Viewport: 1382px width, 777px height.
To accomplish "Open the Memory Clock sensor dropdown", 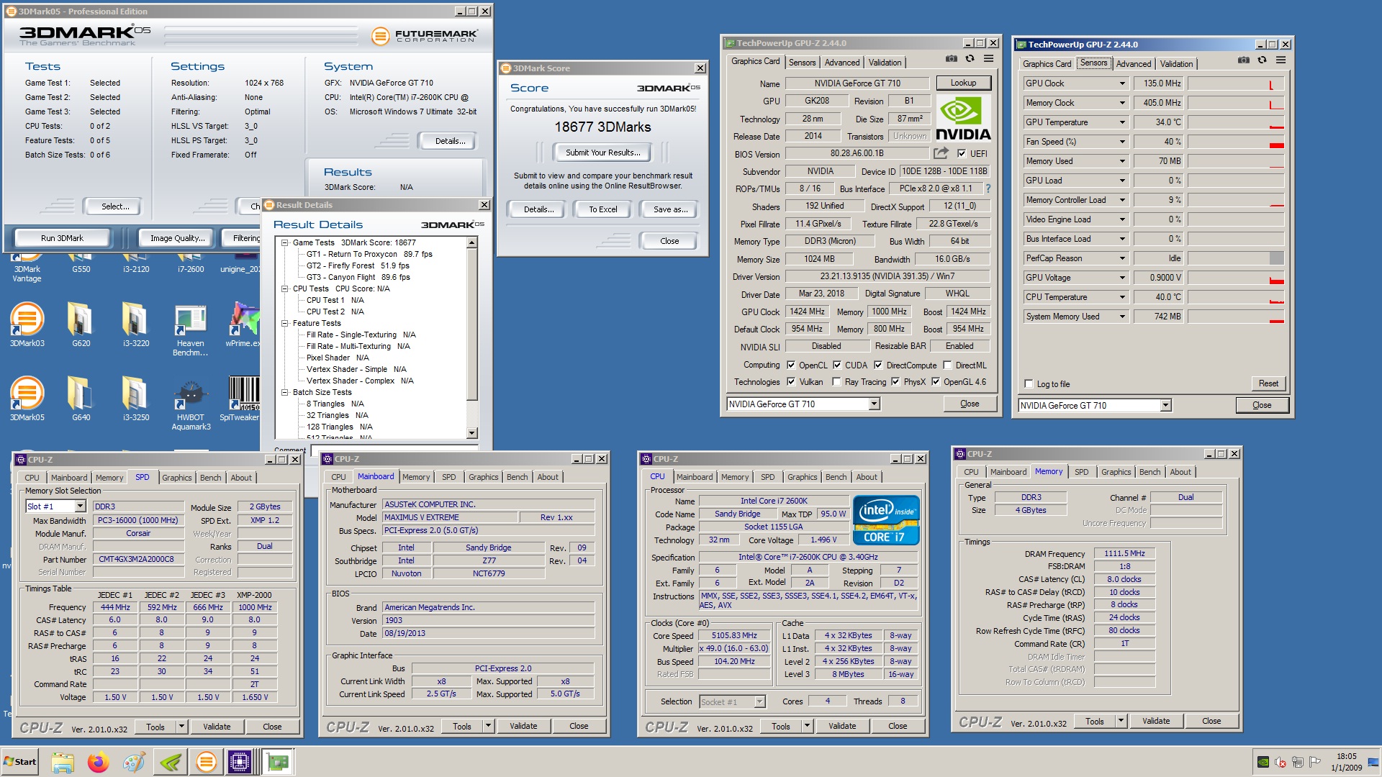I will pos(1122,103).
